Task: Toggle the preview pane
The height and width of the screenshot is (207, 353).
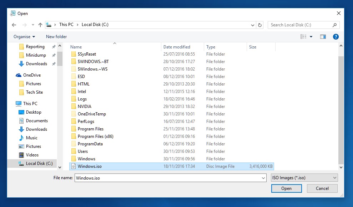Action: 323,37
